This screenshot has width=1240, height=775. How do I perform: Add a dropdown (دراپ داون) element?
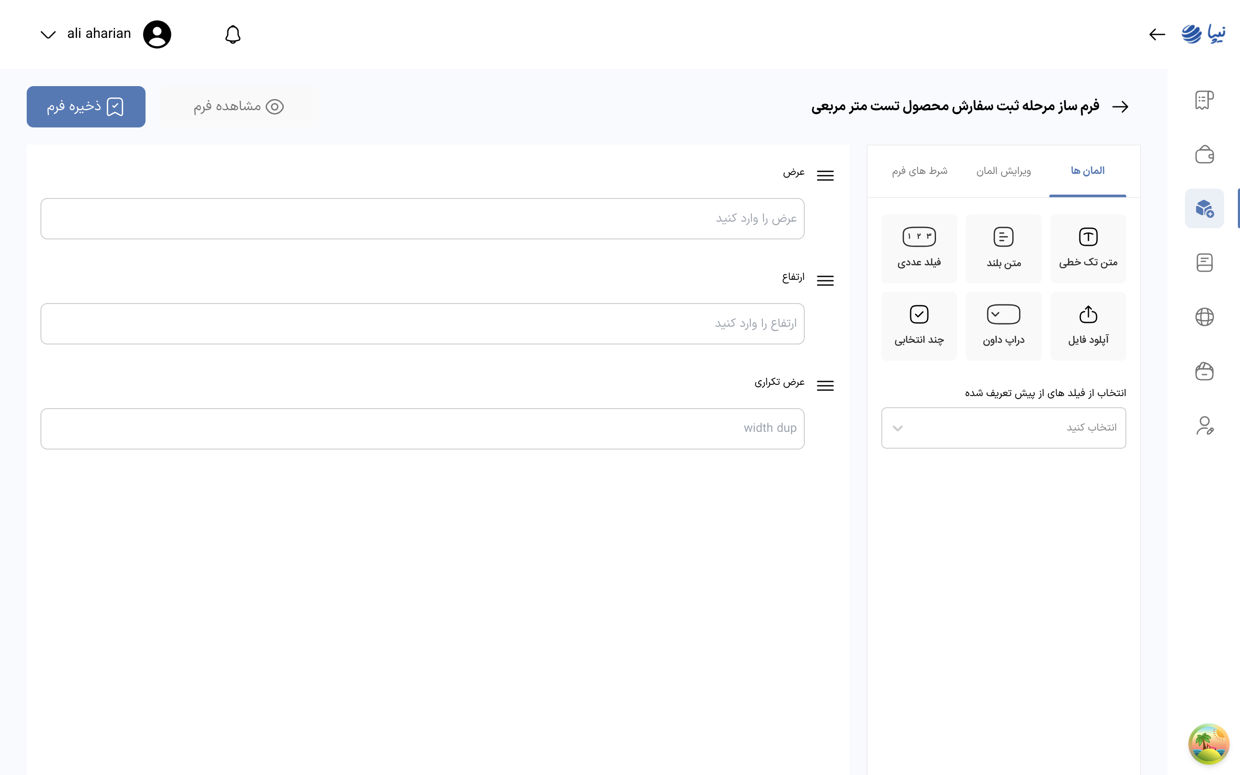point(1003,326)
